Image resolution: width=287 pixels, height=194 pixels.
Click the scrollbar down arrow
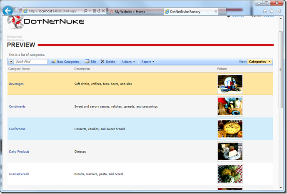[x=281, y=188]
